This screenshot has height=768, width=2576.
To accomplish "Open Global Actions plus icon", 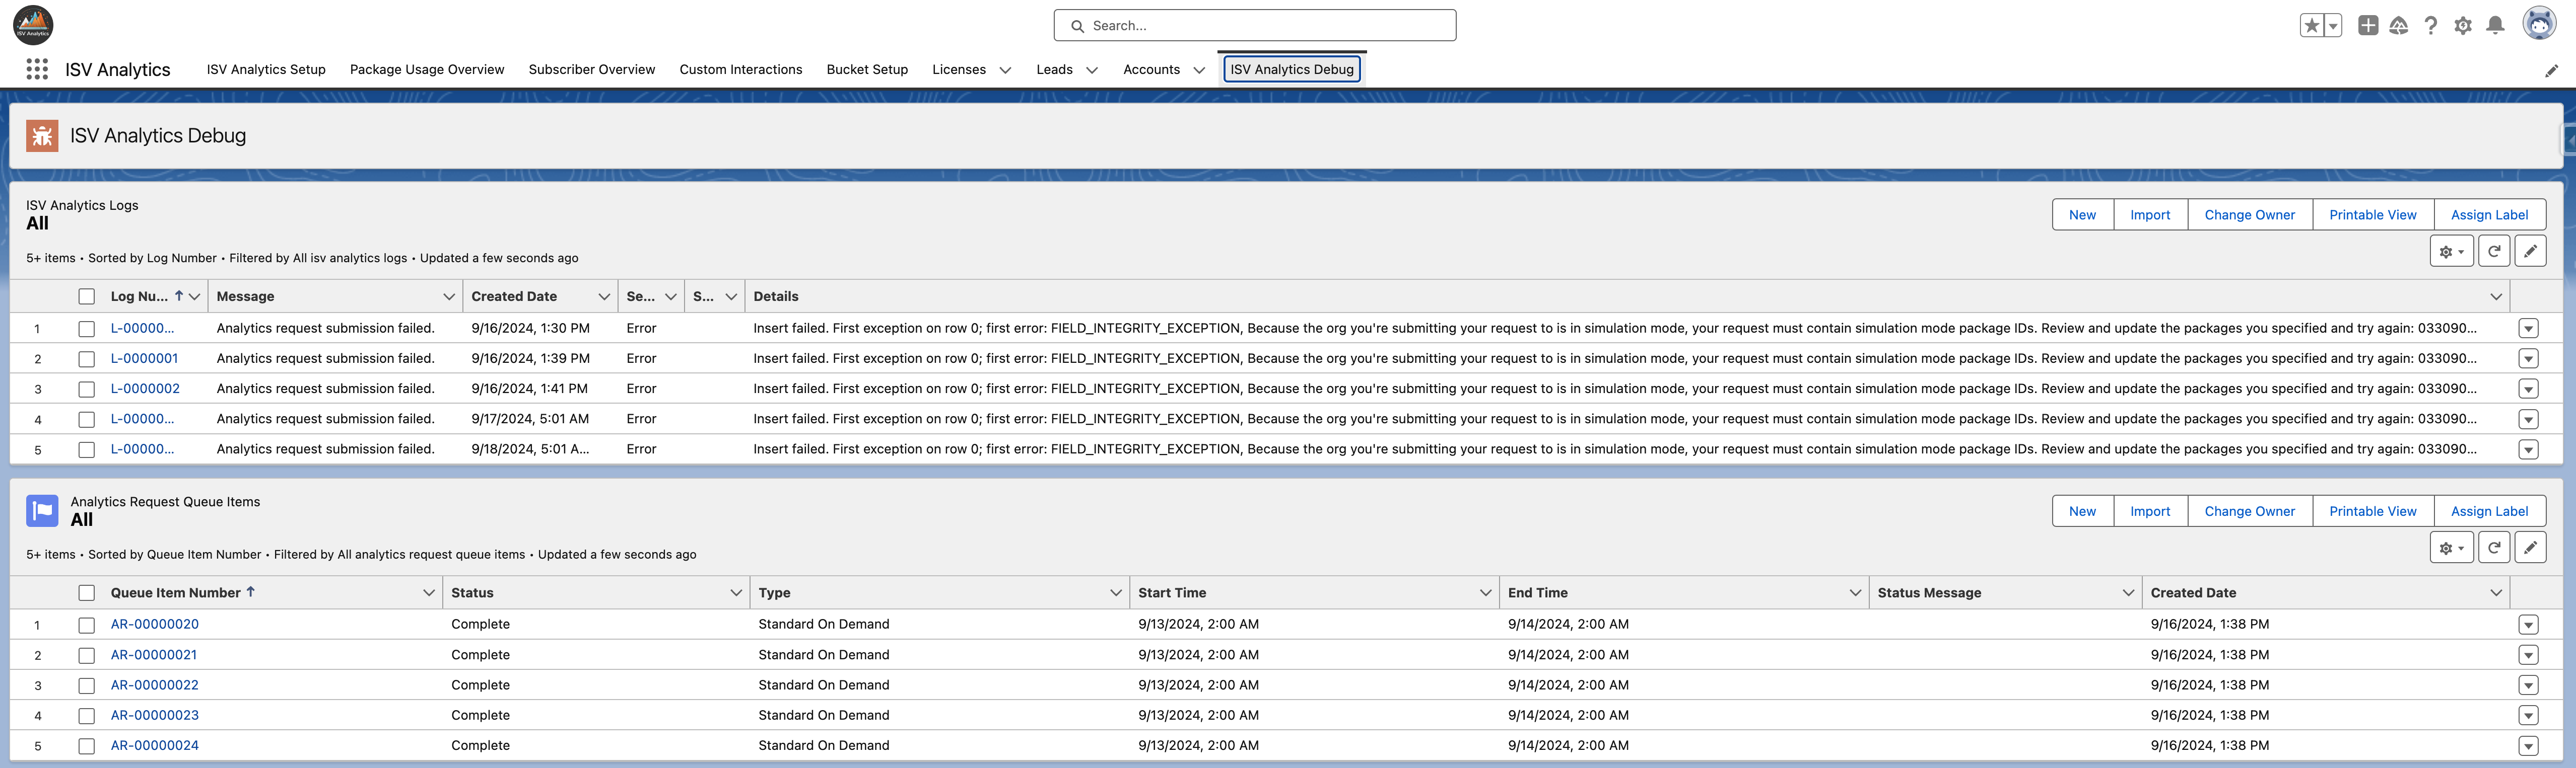I will tap(2368, 26).
